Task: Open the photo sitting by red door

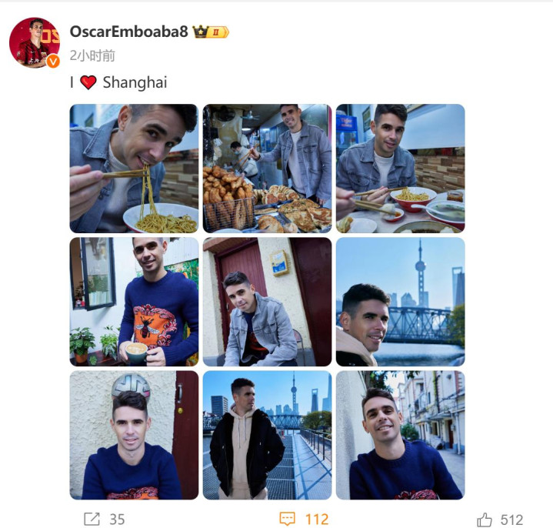Action: (x=268, y=302)
